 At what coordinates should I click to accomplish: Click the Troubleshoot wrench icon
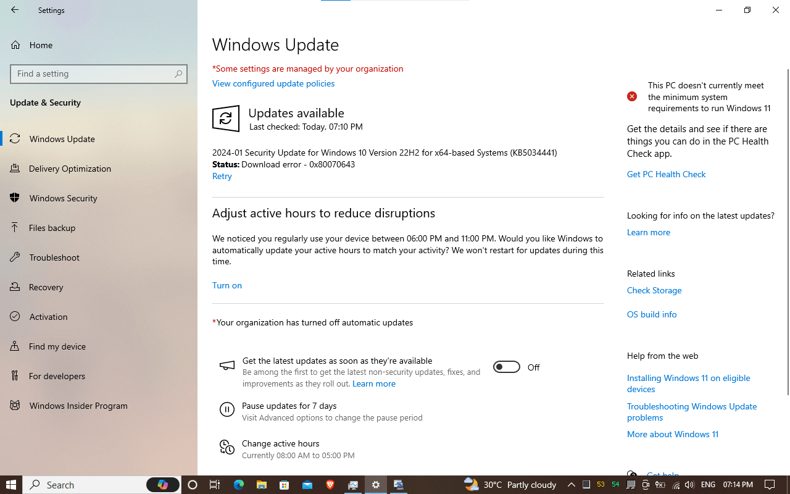tap(15, 257)
